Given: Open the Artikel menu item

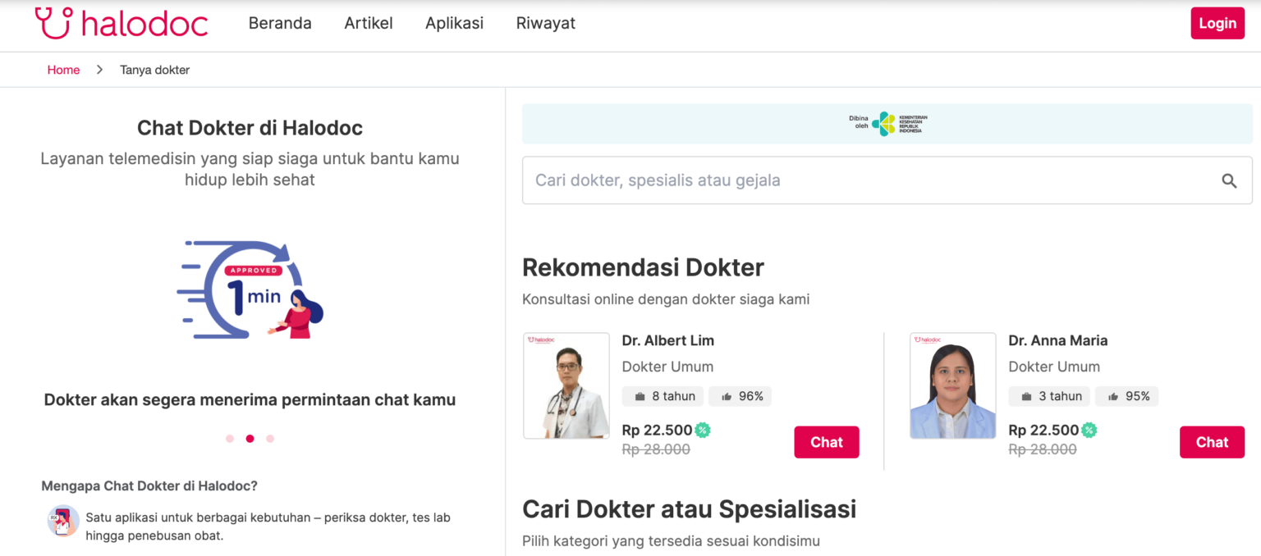Looking at the screenshot, I should pos(368,23).
